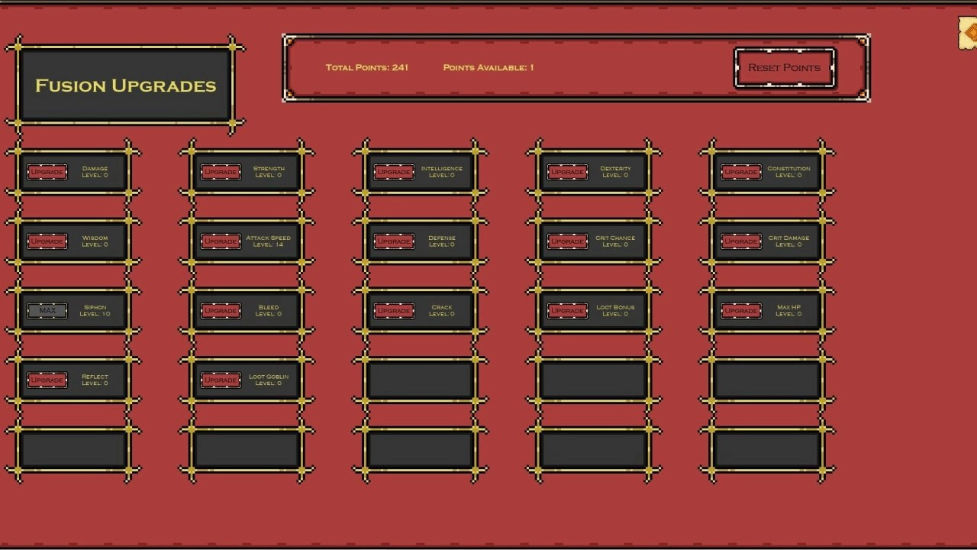Upgrade the Loot Goblin perk

point(221,380)
